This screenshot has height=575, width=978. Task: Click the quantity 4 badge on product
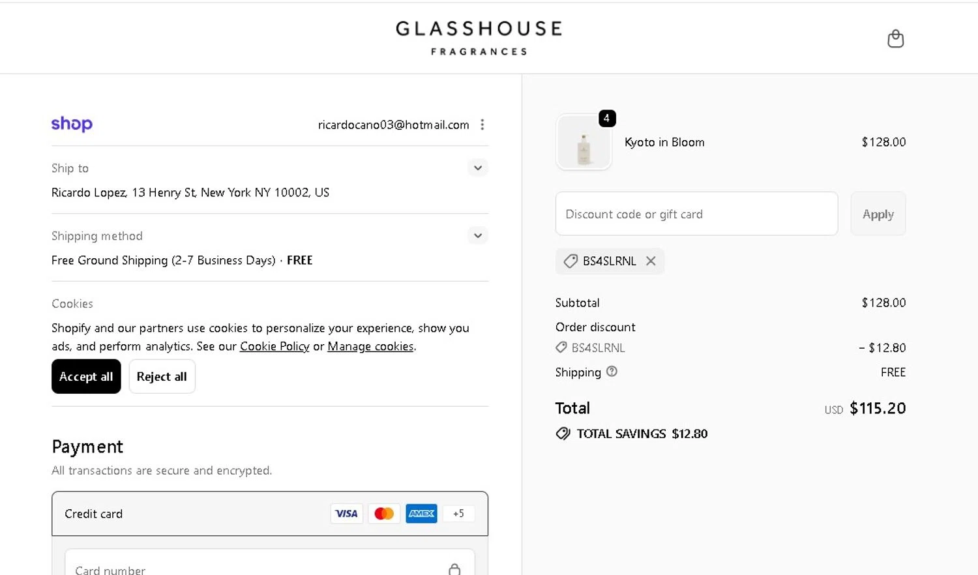coord(607,118)
